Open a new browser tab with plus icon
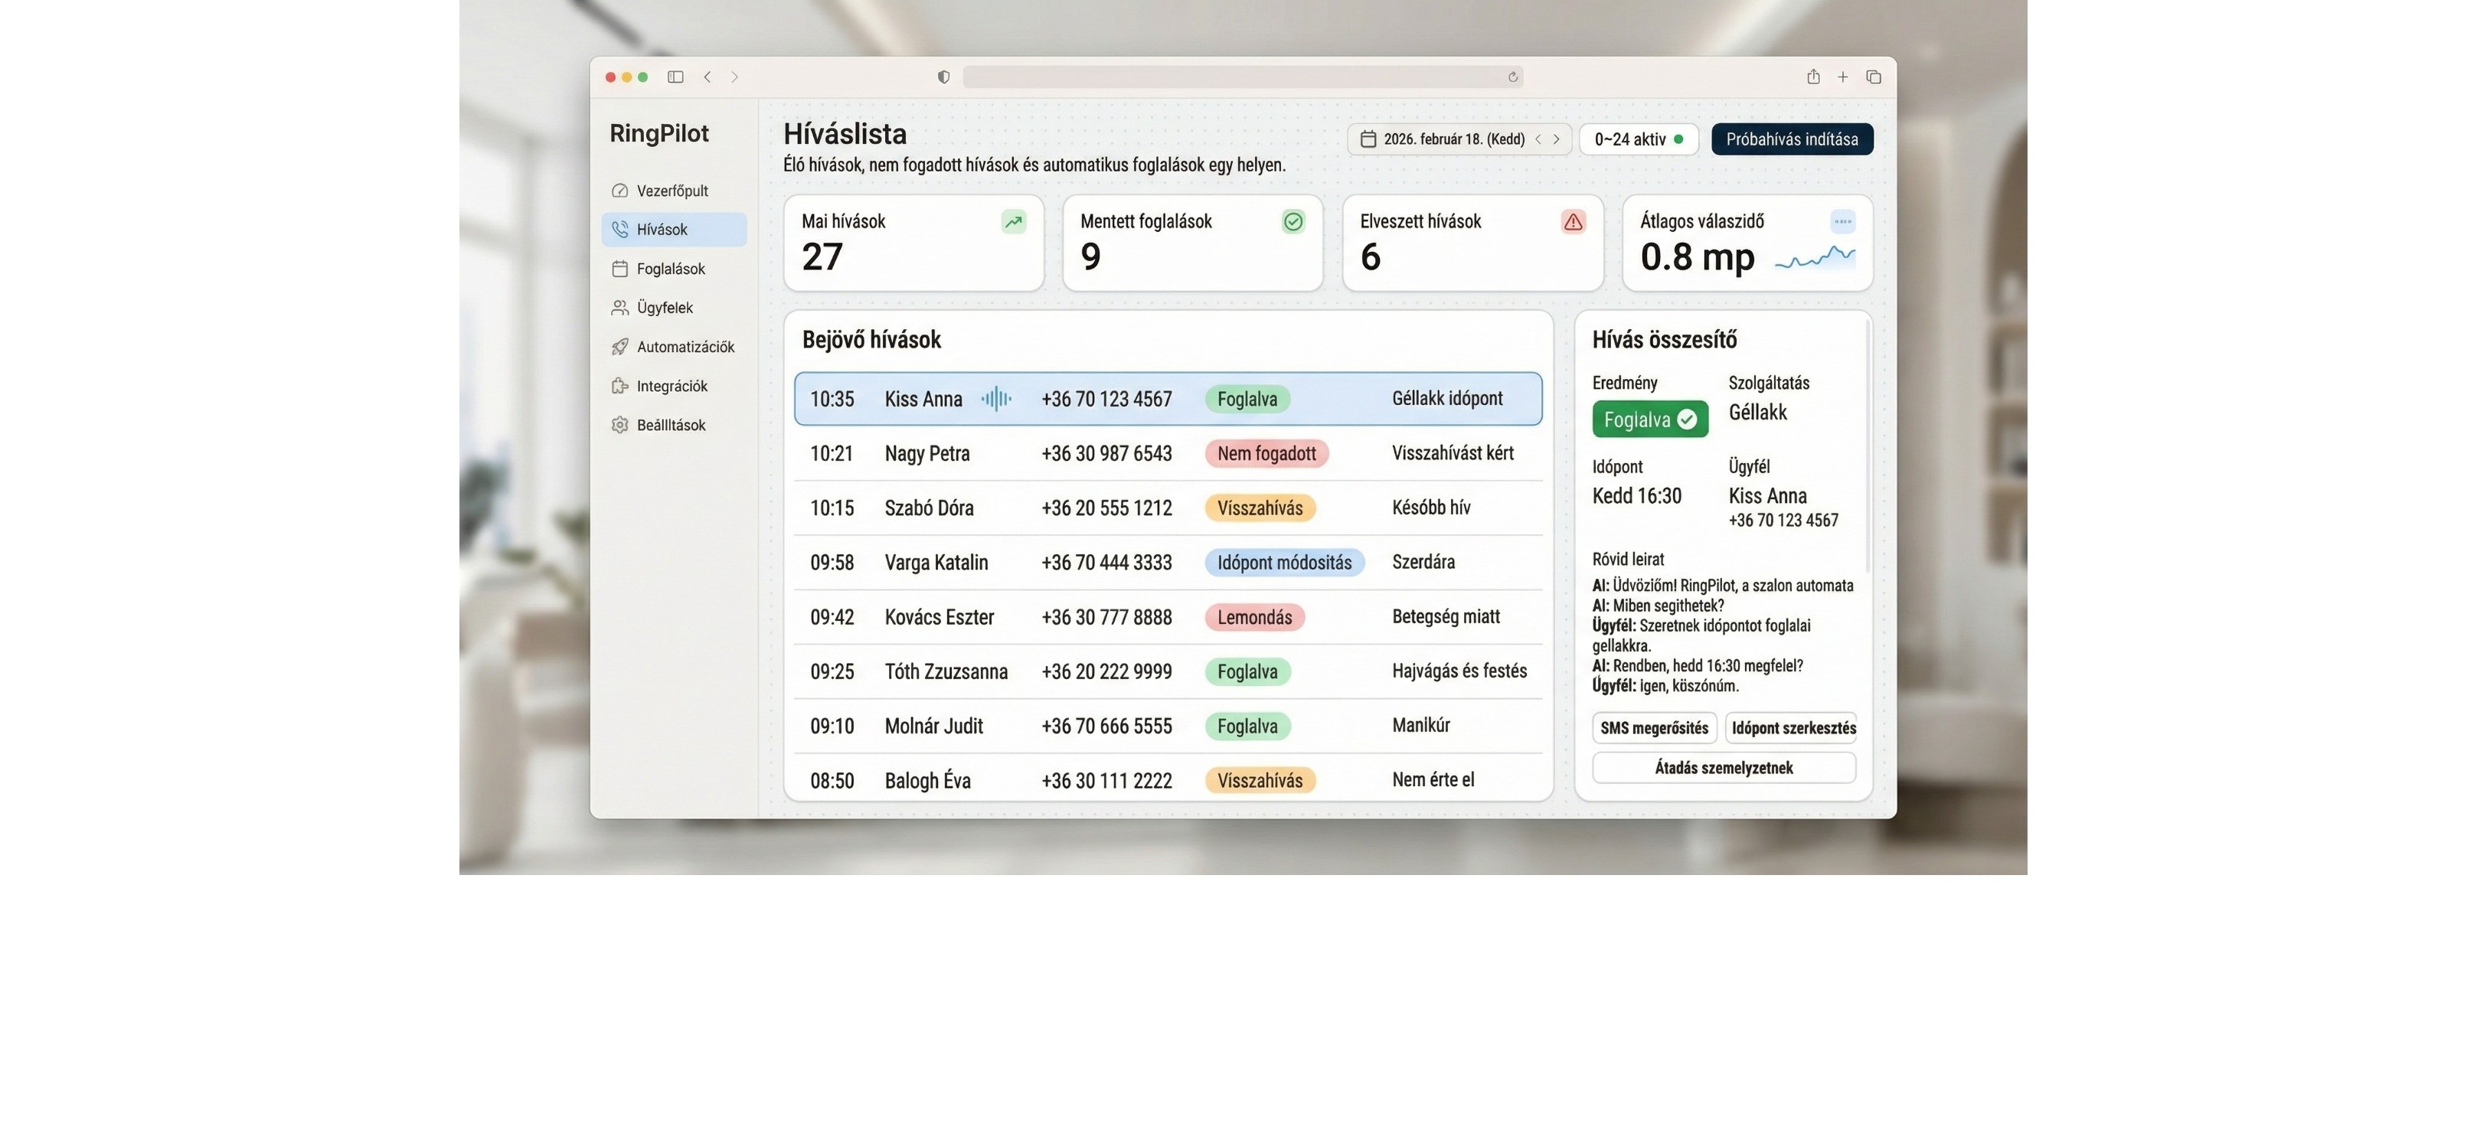Image resolution: width=2487 pixels, height=1143 pixels. pos(1842,77)
